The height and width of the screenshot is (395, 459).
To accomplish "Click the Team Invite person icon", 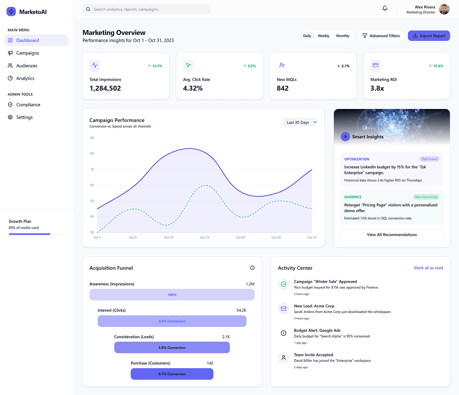I will [283, 357].
